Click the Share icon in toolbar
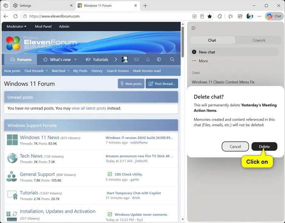This screenshot has width=285, height=223. pyautogui.click(x=240, y=16)
